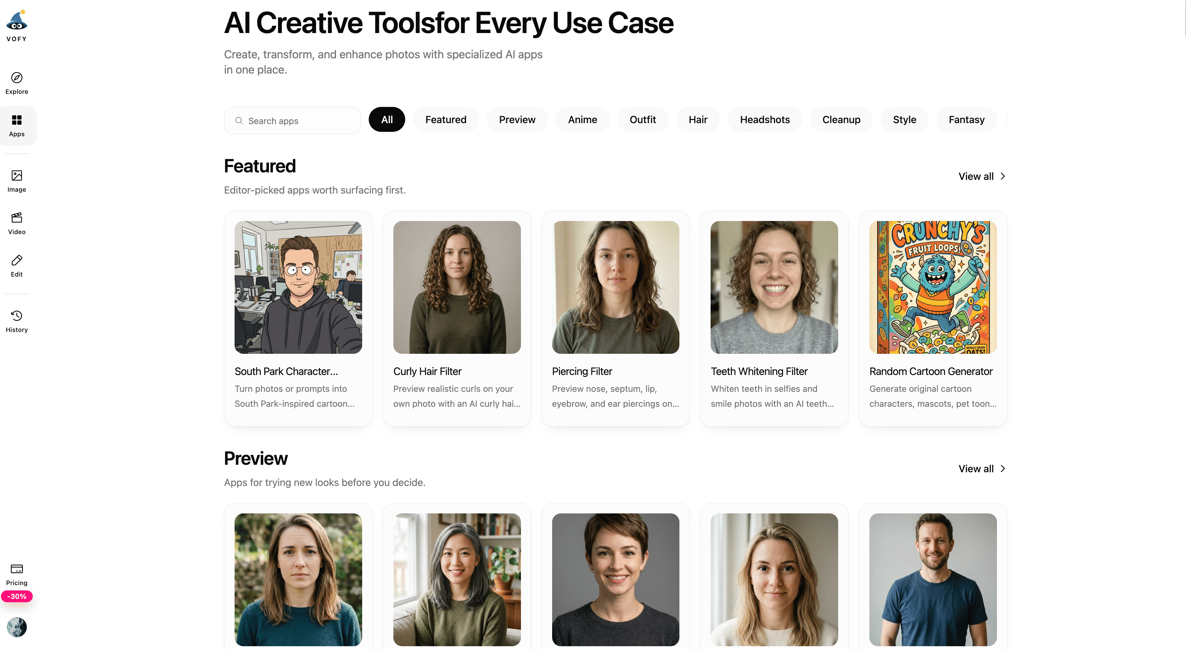The image size is (1186, 649).
Task: Click the Vofy wizard hat logo
Action: (17, 21)
